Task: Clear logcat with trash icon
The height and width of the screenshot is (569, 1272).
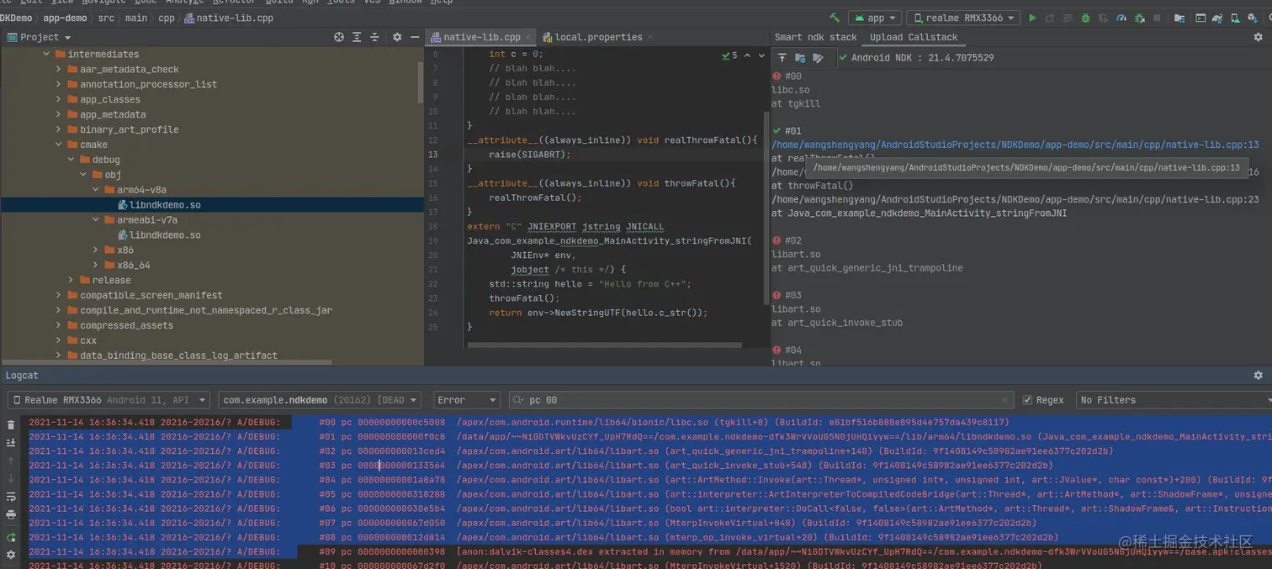Action: (x=11, y=425)
